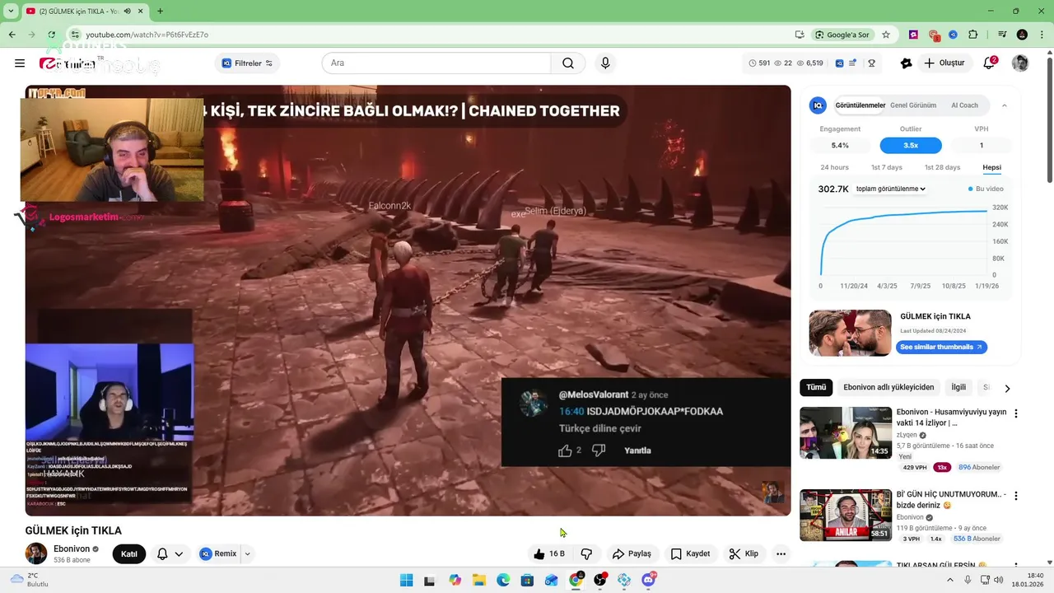Select the Tümü chip
The height and width of the screenshot is (593, 1054).
(816, 387)
